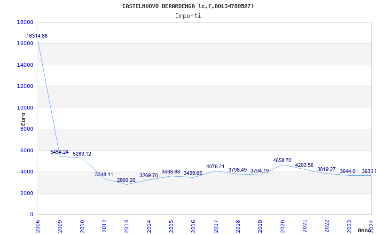Click the 18000 y-axis label
Viewport: 376px width, 235px height.
point(25,22)
